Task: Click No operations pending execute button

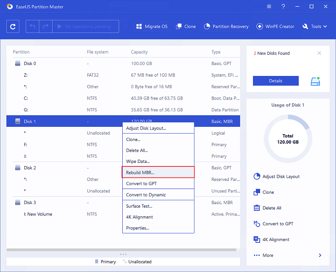Action: (x=85, y=26)
